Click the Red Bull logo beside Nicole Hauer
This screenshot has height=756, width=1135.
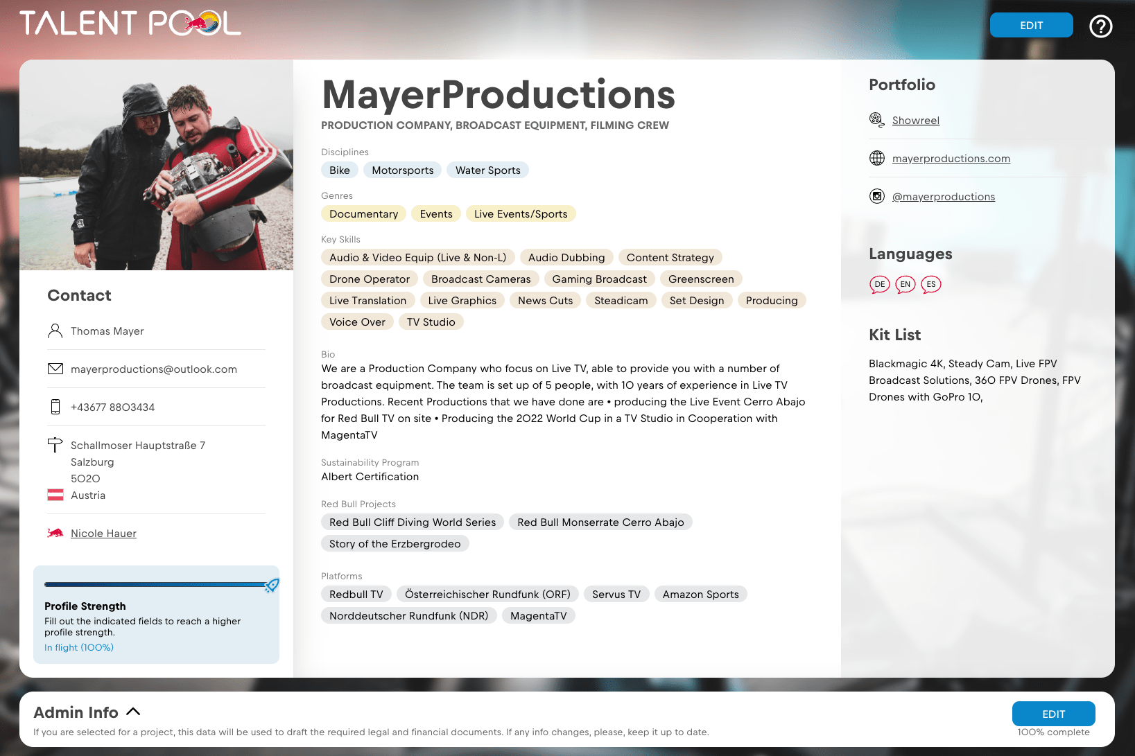(x=55, y=533)
